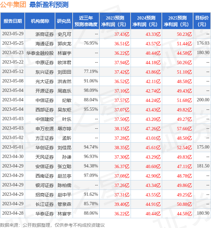Click the 机构简称 column header
The image size is (211, 228).
pyautogui.click(x=40, y=21)
